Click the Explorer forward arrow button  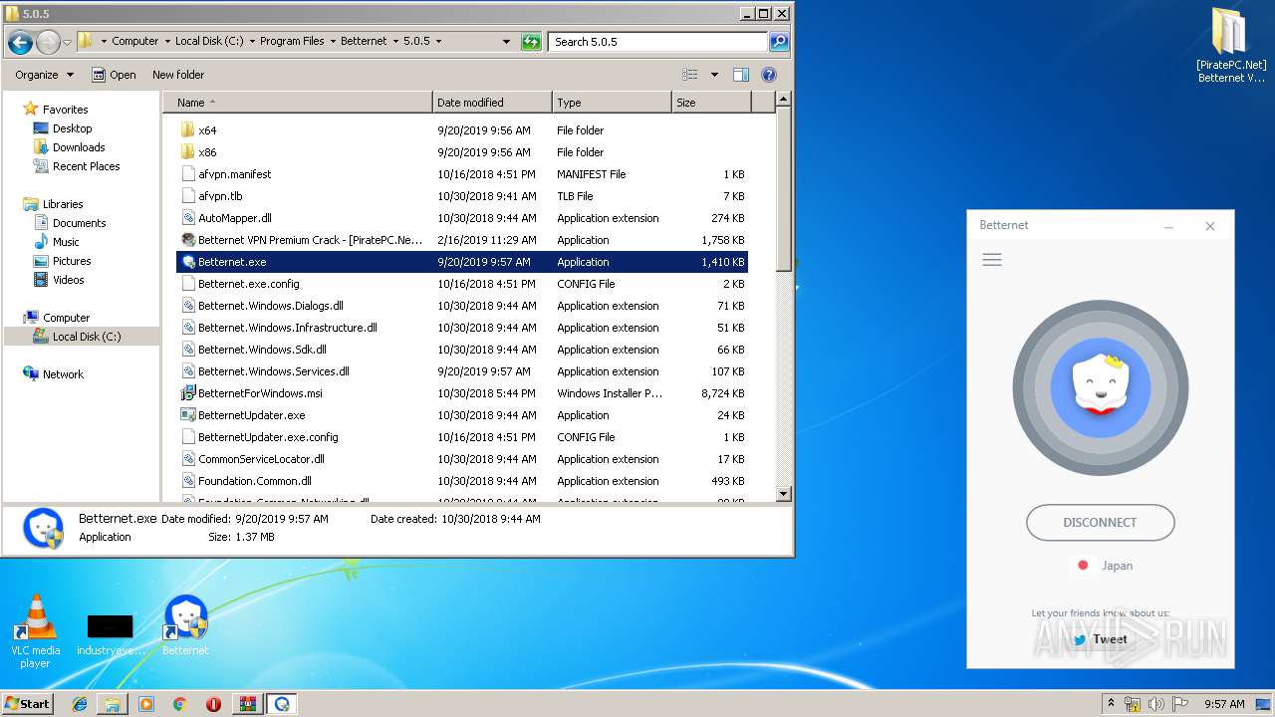[48, 42]
